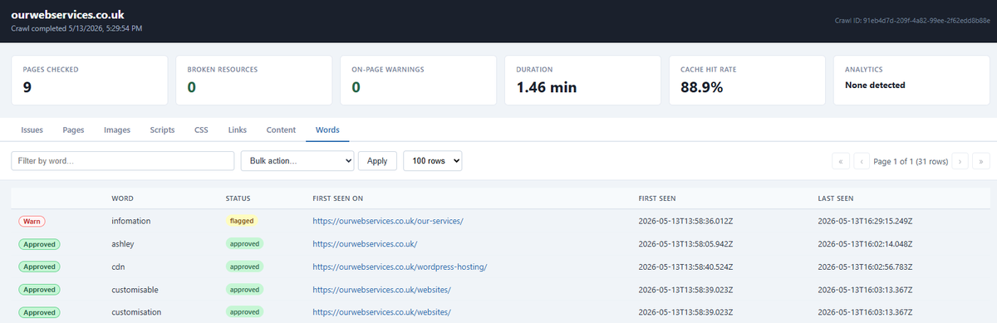The image size is (997, 323).
Task: Click the Warn badge for infomation
Action: pos(32,221)
